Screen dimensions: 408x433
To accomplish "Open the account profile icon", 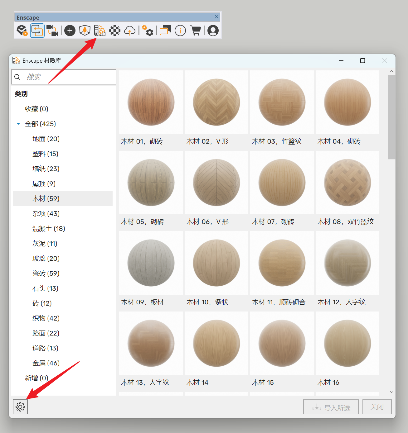I will 213,31.
